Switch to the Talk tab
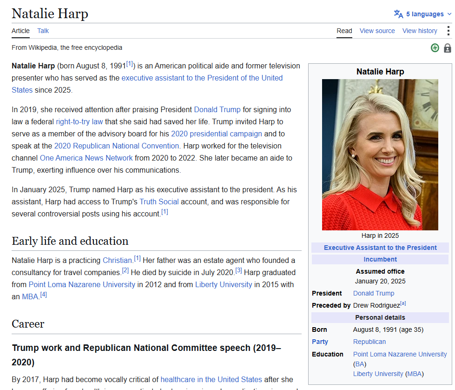This screenshot has width=455, height=390. click(43, 31)
